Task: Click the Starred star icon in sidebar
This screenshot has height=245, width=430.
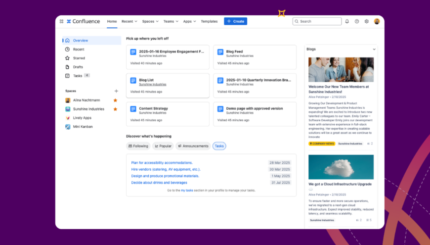Action: 67,58
